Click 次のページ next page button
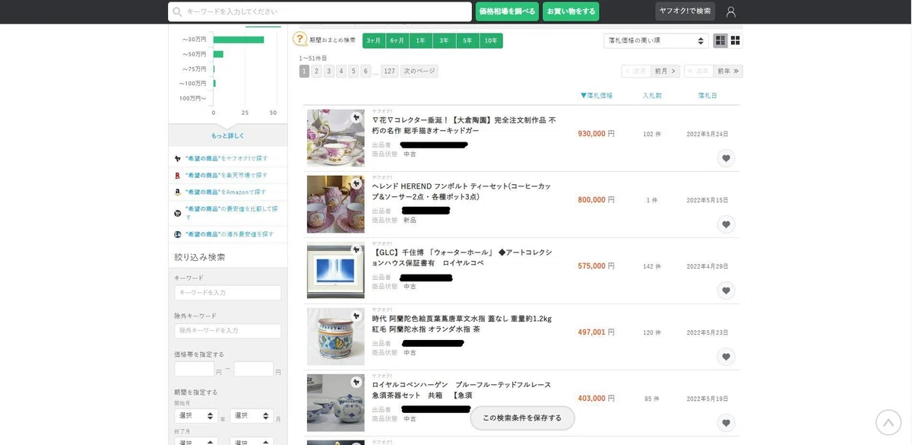 click(420, 71)
